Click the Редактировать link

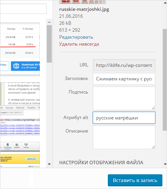pos(76,37)
